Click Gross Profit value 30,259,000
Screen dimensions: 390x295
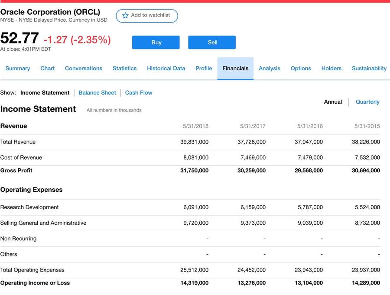point(251,170)
